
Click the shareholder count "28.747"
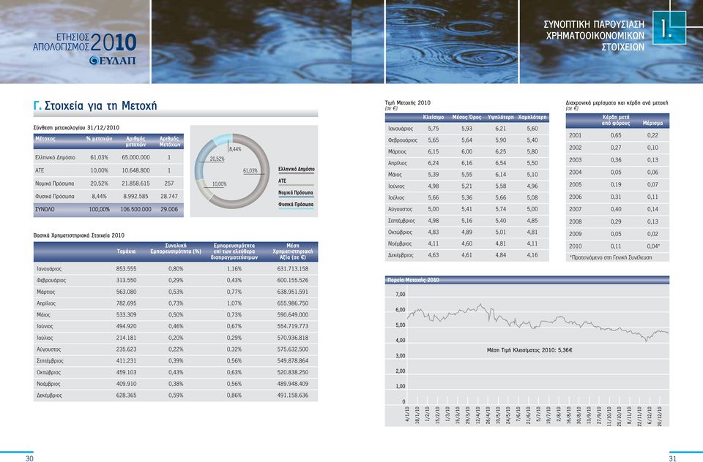(x=169, y=197)
